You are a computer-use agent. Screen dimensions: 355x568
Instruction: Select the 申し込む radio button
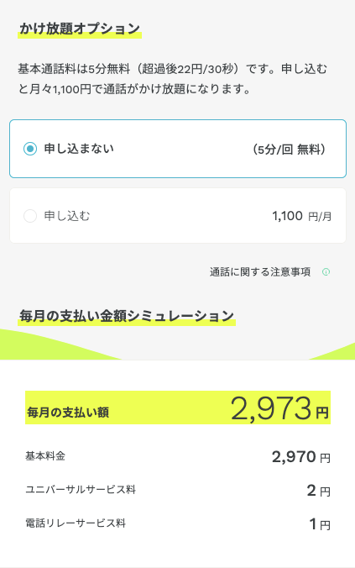30,216
